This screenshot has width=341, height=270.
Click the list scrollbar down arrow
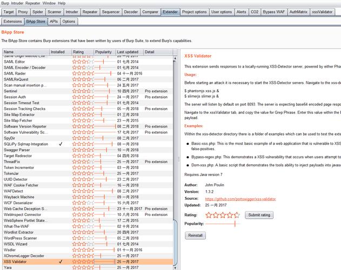[x=175, y=268]
